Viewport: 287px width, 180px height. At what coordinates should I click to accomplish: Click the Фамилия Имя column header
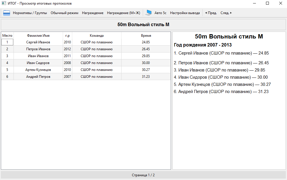point(38,36)
